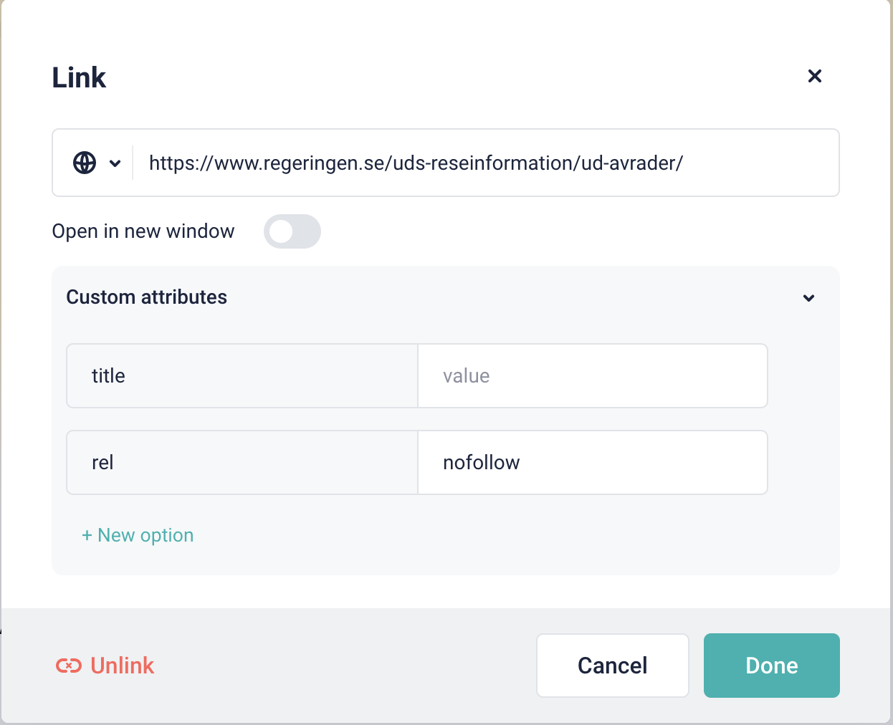Select the rel attribute name field

[x=242, y=463]
